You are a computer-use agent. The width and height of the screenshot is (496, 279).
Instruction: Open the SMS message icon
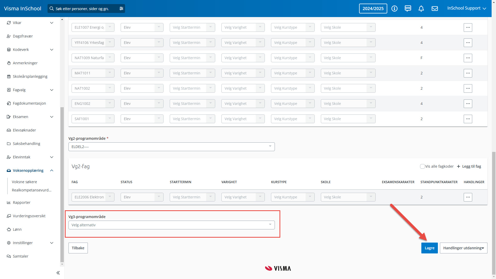tap(408, 9)
